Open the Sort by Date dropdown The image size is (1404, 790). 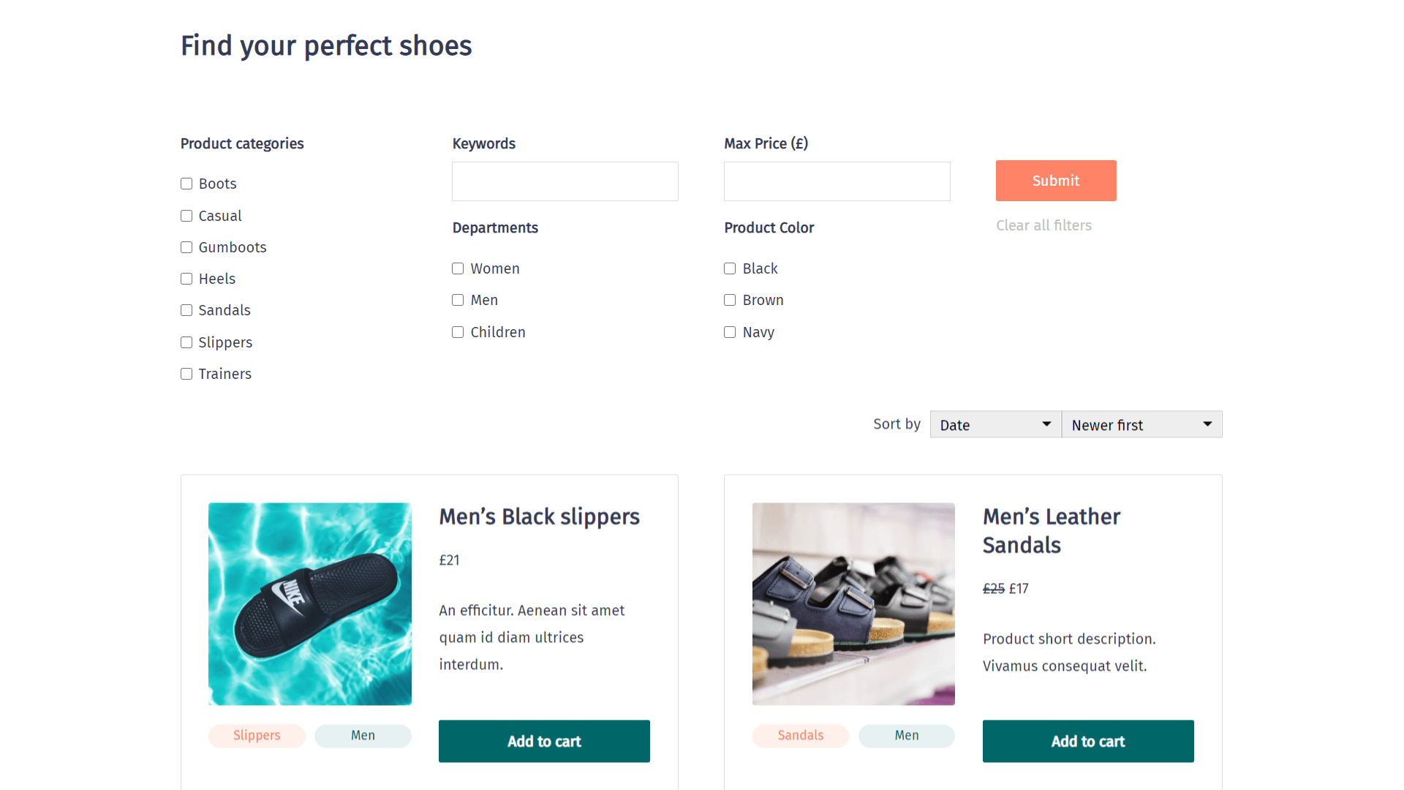tap(995, 424)
